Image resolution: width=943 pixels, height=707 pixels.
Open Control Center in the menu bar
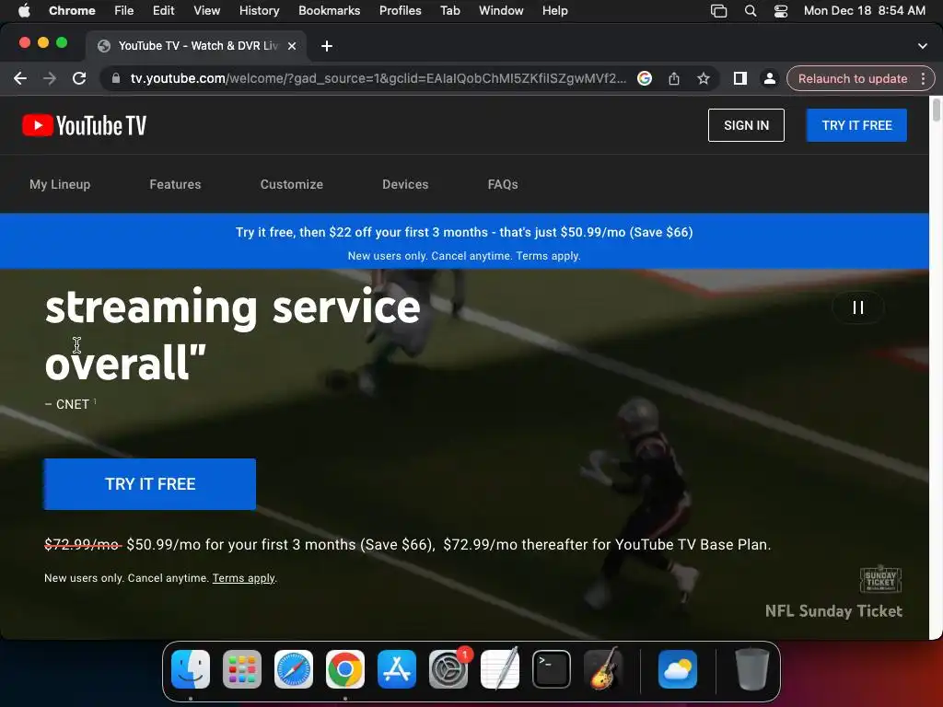781,10
